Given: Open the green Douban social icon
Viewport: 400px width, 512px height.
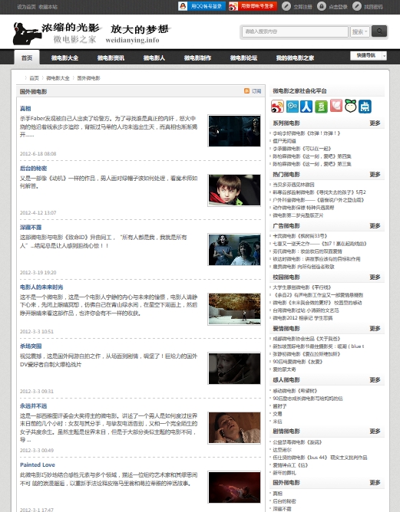Looking at the screenshot, I should (x=321, y=107).
